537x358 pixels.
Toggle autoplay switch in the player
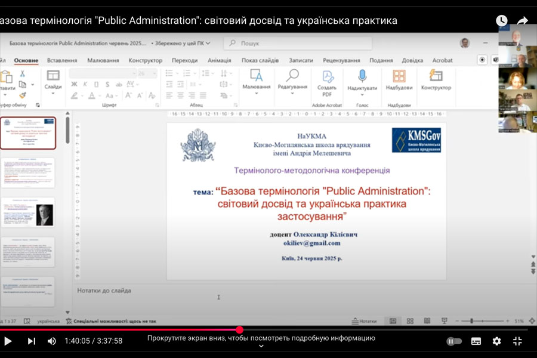pos(454,341)
